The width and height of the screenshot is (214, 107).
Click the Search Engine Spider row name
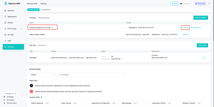[37, 35]
